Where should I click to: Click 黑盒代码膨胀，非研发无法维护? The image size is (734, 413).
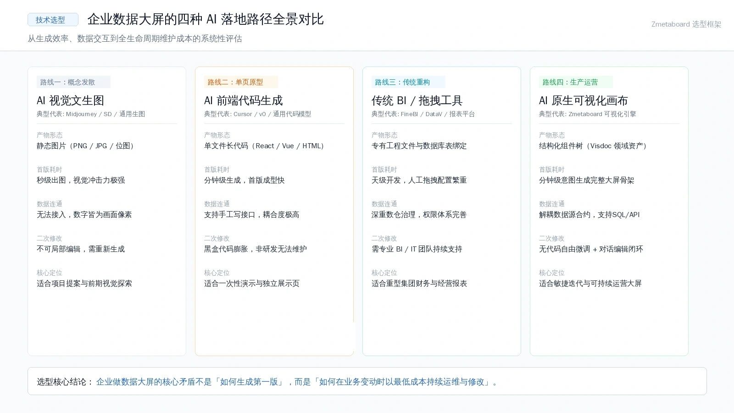pos(256,249)
